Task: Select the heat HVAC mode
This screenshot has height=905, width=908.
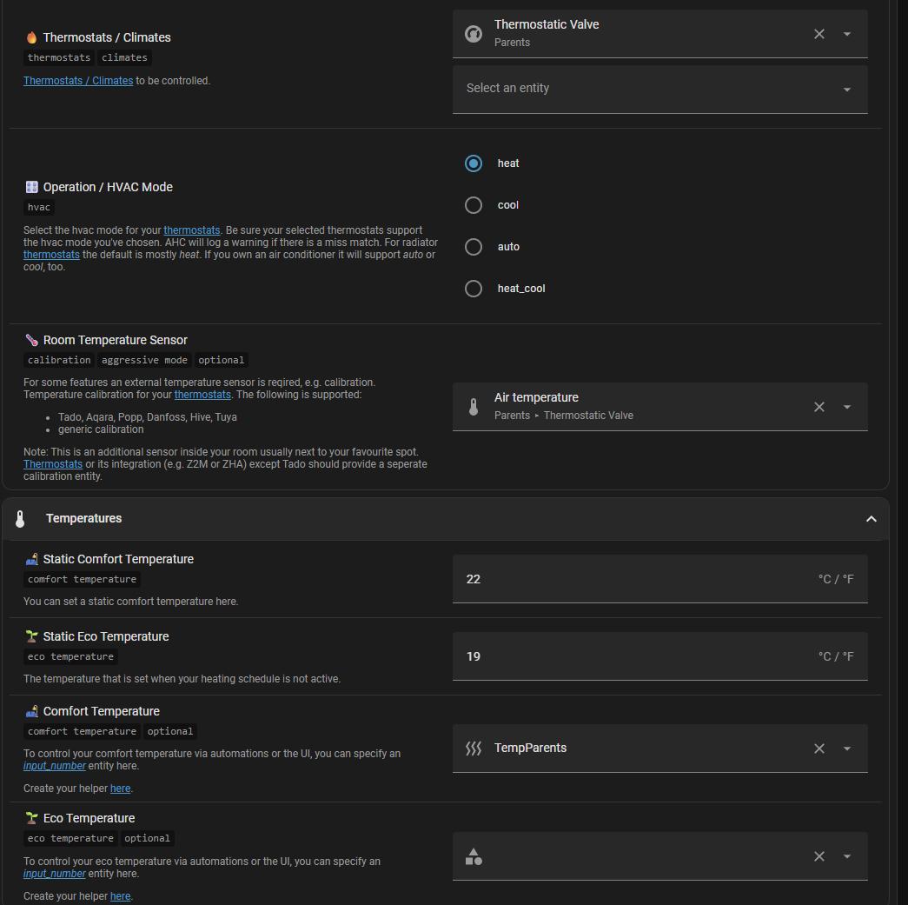Action: 474,163
